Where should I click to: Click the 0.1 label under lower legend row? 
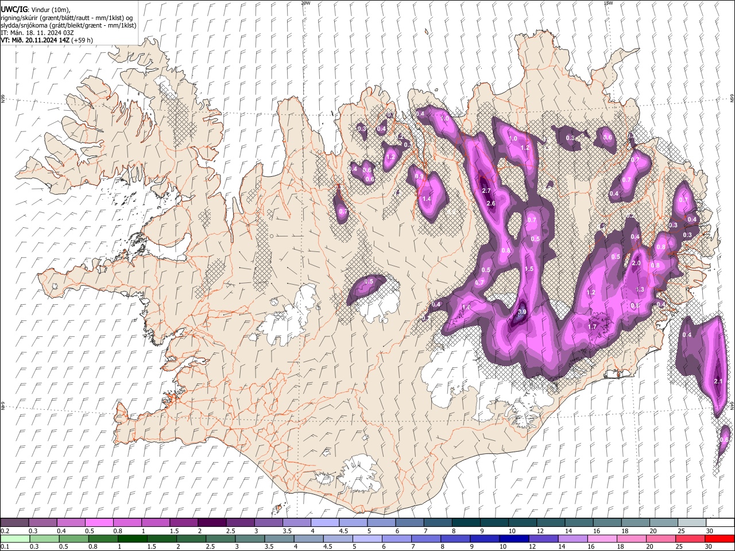coord(5,546)
